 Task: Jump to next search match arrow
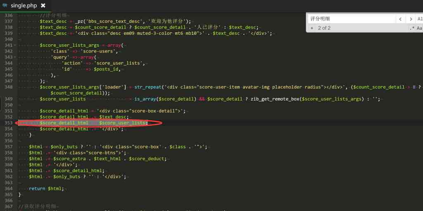(x=410, y=19)
